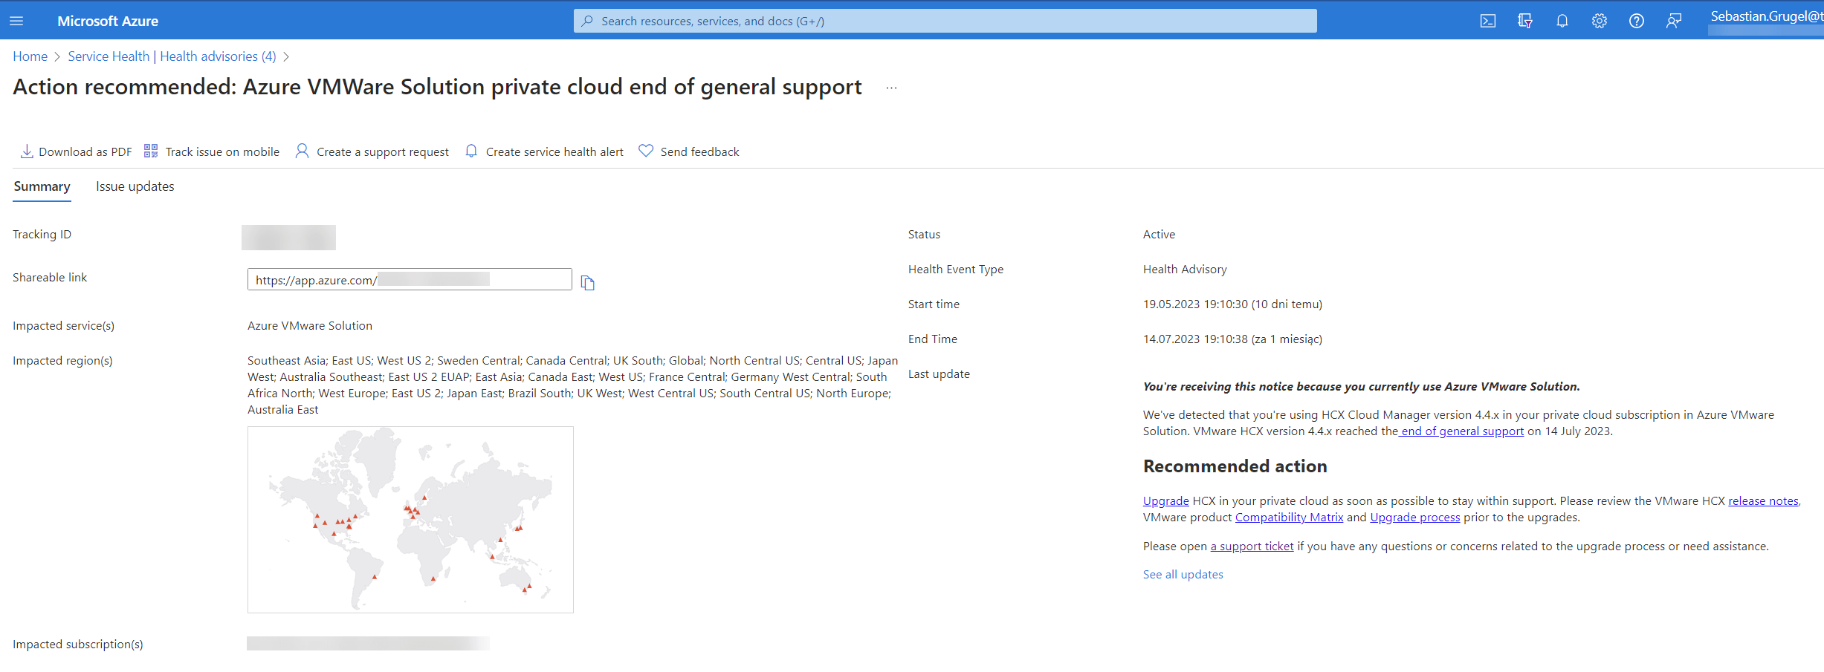Click Download as PDF
Viewport: 1824px width, 672px height.
click(x=76, y=151)
